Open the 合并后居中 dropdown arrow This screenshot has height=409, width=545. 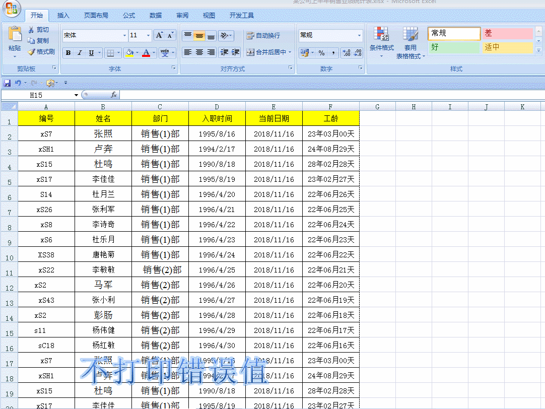point(290,52)
